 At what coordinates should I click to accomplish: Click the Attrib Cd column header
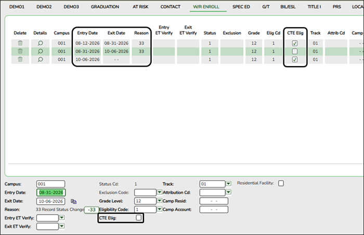tap(336, 33)
